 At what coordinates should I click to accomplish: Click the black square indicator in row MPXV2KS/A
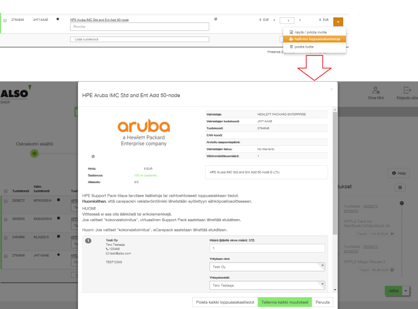pos(59,200)
